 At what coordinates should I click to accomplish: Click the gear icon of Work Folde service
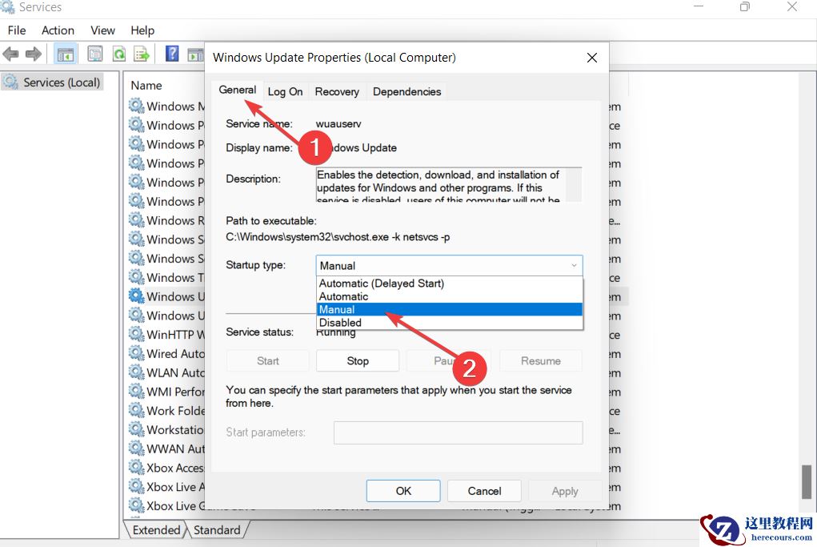coord(137,410)
